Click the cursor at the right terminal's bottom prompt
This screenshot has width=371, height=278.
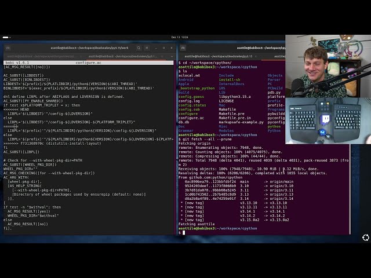click(x=184, y=233)
